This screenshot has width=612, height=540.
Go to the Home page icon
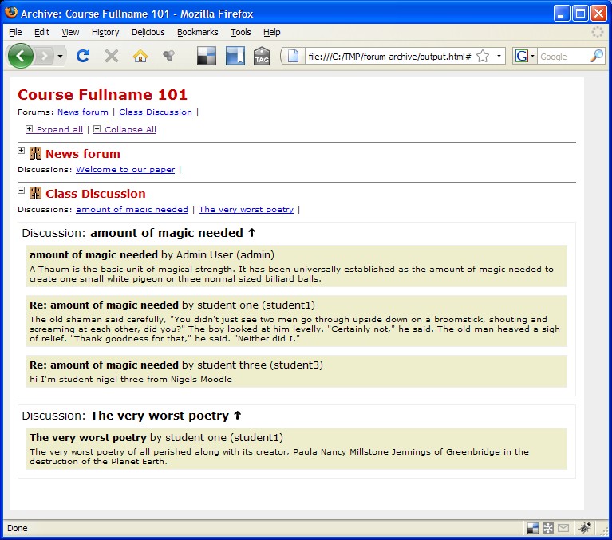point(140,56)
